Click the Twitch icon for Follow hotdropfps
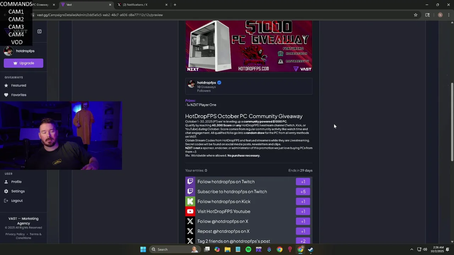Screen dimensions: 454x255 tap(190, 182)
